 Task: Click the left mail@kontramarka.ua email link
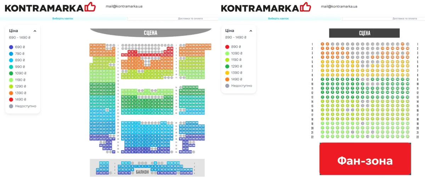124,6
